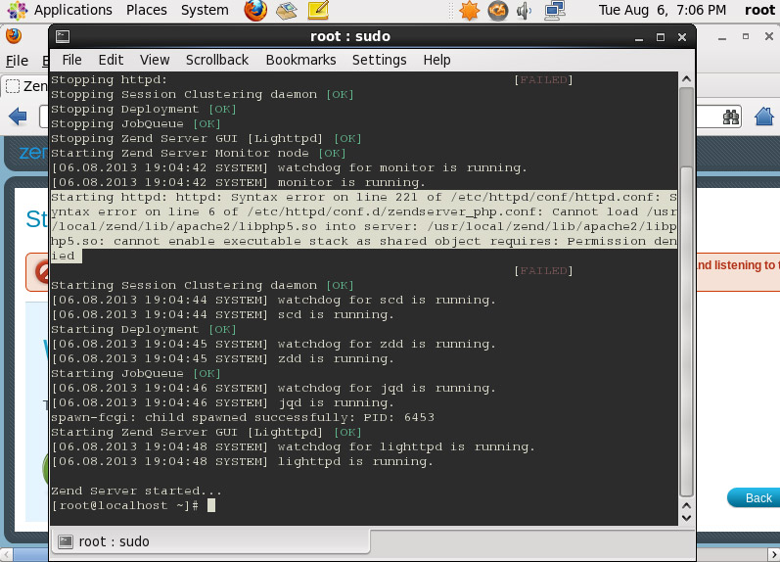Open the terminal File menu

coord(71,60)
